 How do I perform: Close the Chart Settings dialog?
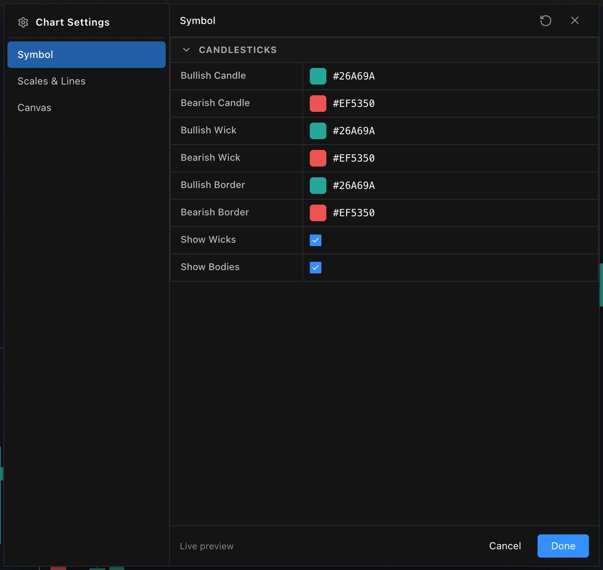[x=575, y=21]
